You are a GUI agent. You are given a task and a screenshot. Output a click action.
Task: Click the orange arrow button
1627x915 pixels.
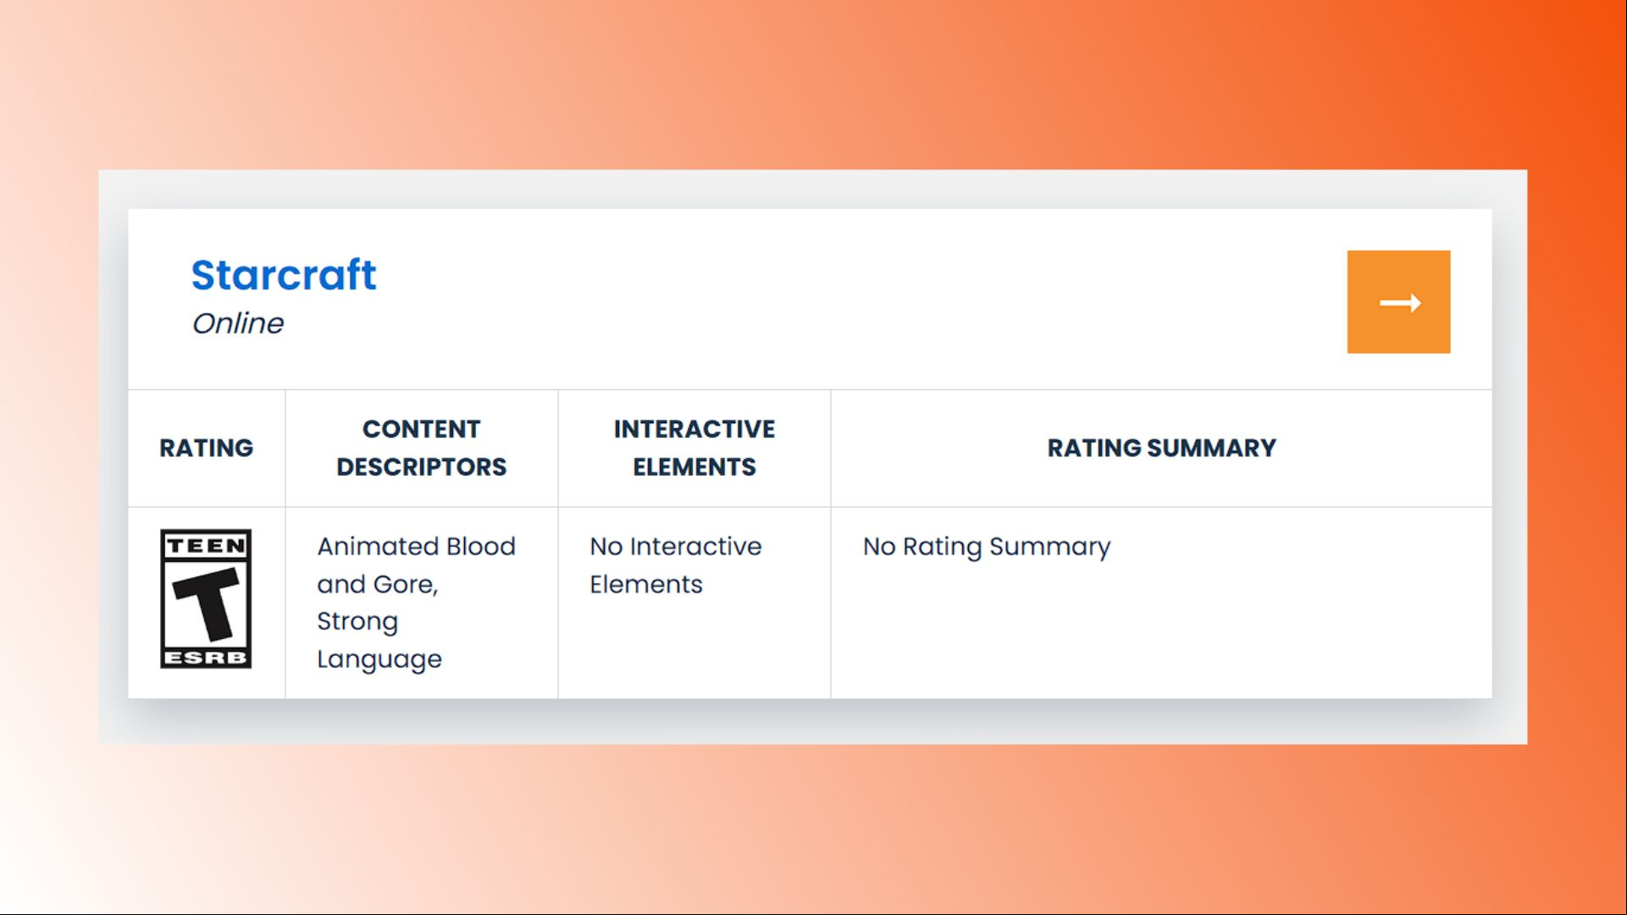1398,301
